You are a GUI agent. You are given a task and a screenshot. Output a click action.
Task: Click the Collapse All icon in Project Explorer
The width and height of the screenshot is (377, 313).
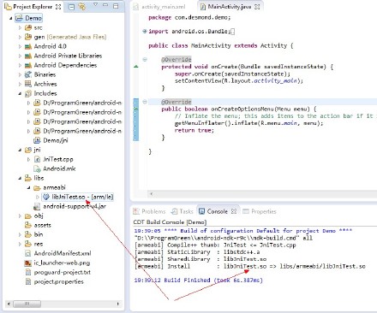(x=71, y=7)
